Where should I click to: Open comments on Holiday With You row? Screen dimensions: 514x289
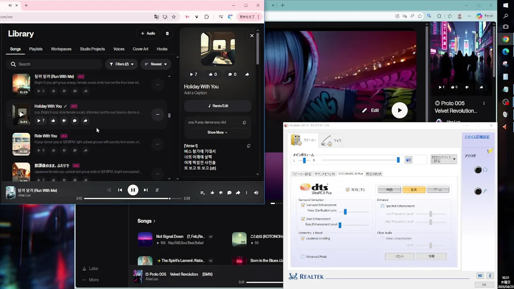[75, 120]
